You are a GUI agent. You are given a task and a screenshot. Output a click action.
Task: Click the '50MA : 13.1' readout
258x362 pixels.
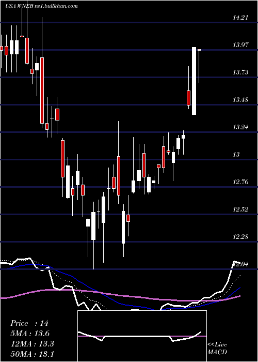click(x=32, y=354)
